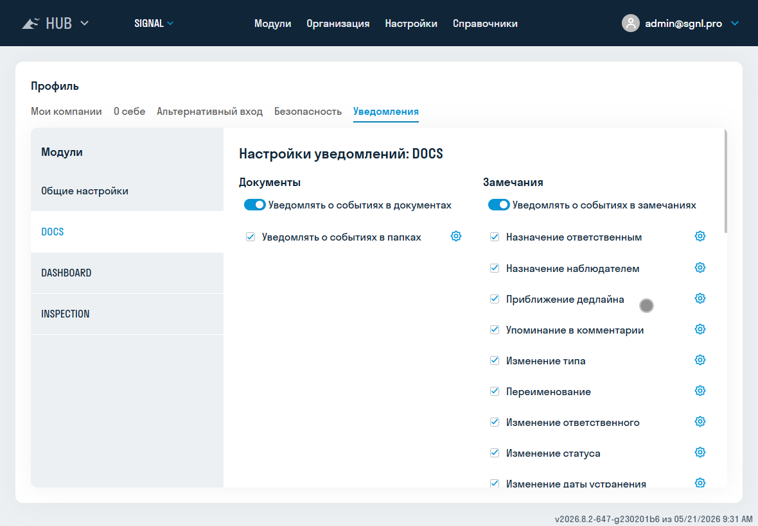Toggle notifications about document events switch
758x526 pixels.
[255, 205]
